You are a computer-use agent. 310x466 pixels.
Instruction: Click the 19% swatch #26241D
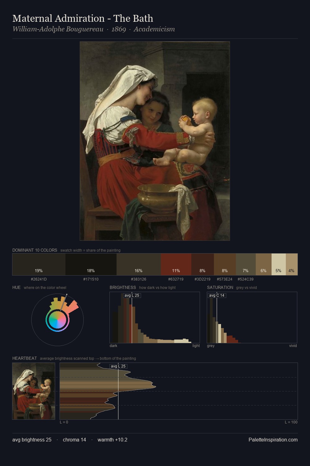coord(39,264)
